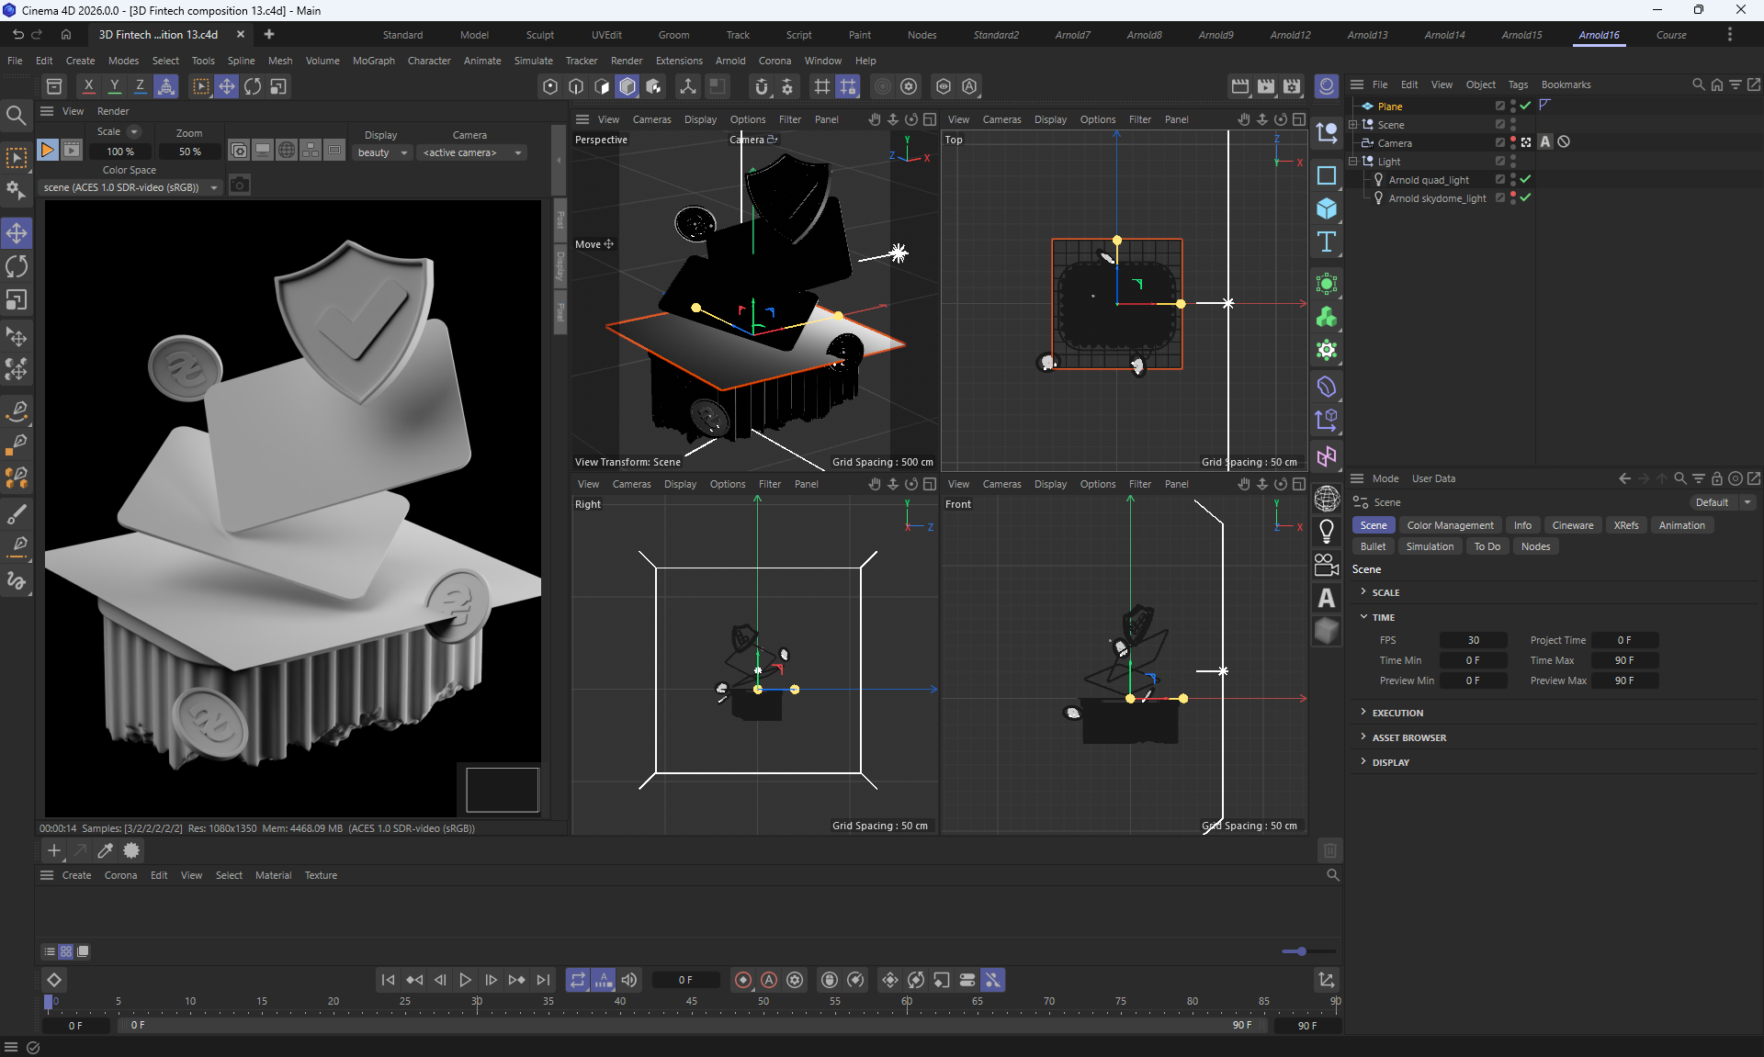
Task: Open the MoGraph menu
Action: pos(373,61)
